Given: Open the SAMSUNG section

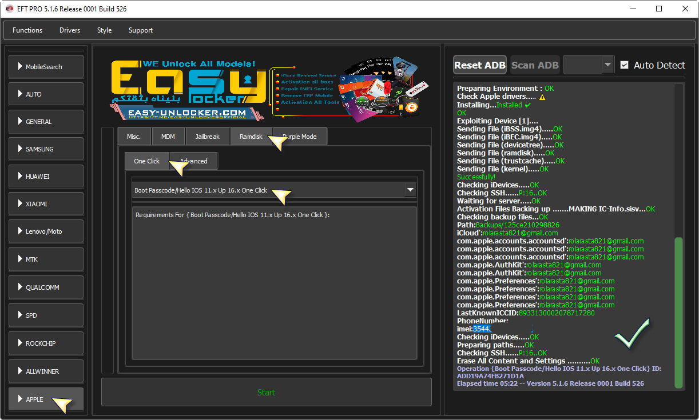Looking at the screenshot, I should (46, 149).
